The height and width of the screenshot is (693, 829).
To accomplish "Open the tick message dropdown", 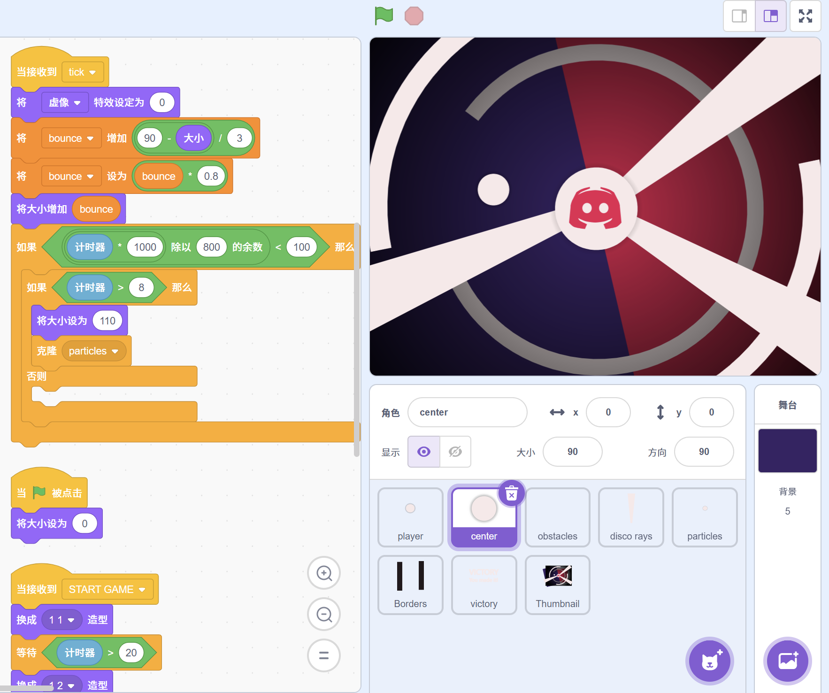I will (x=92, y=72).
